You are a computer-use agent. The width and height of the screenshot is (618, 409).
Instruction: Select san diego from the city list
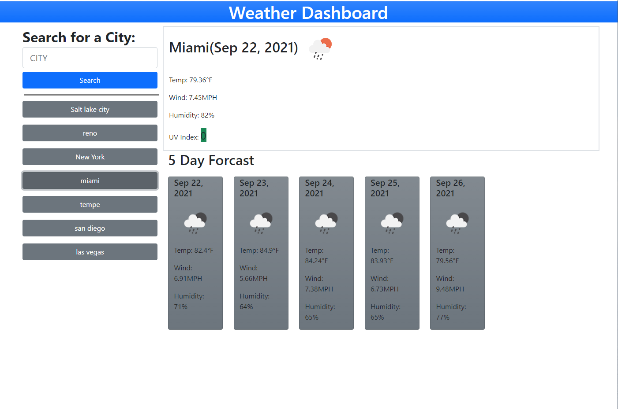(x=90, y=228)
